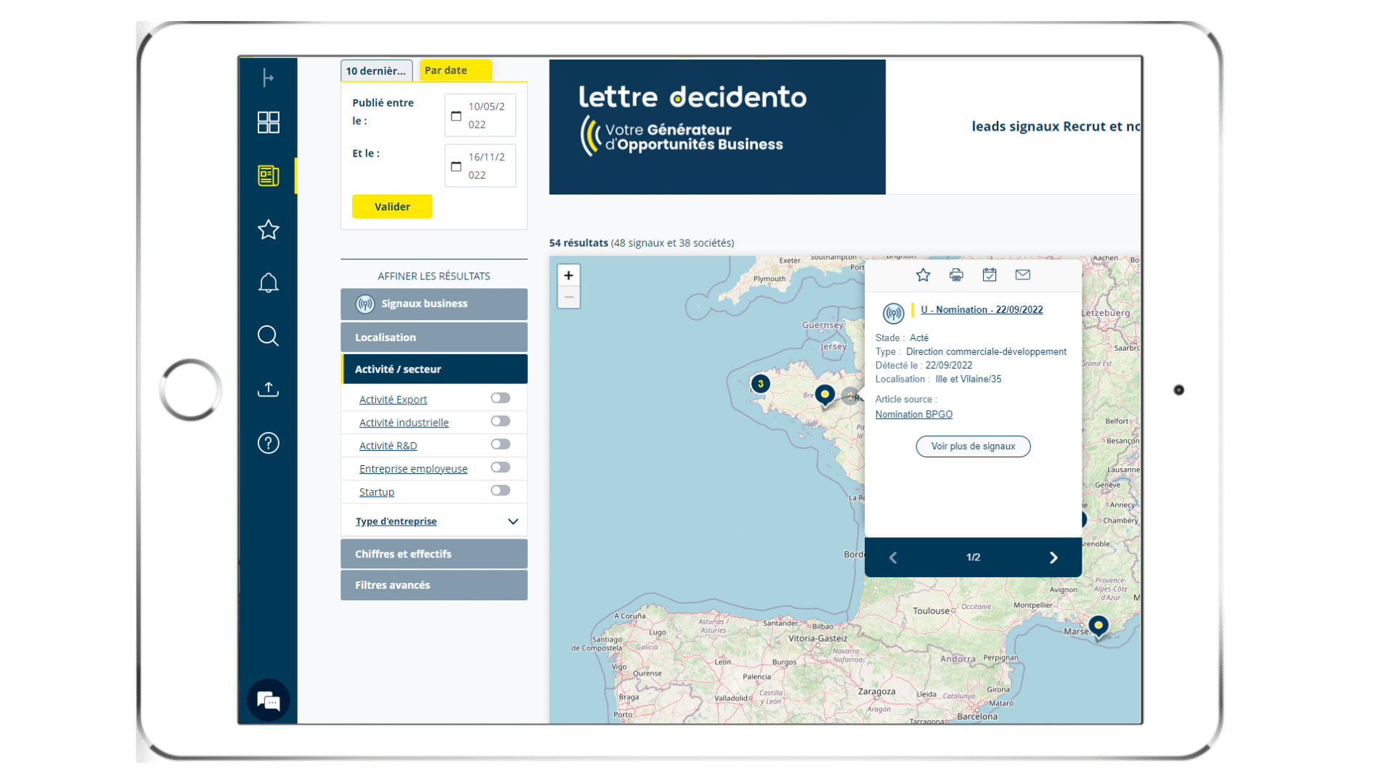Zoom out on the map

click(568, 297)
